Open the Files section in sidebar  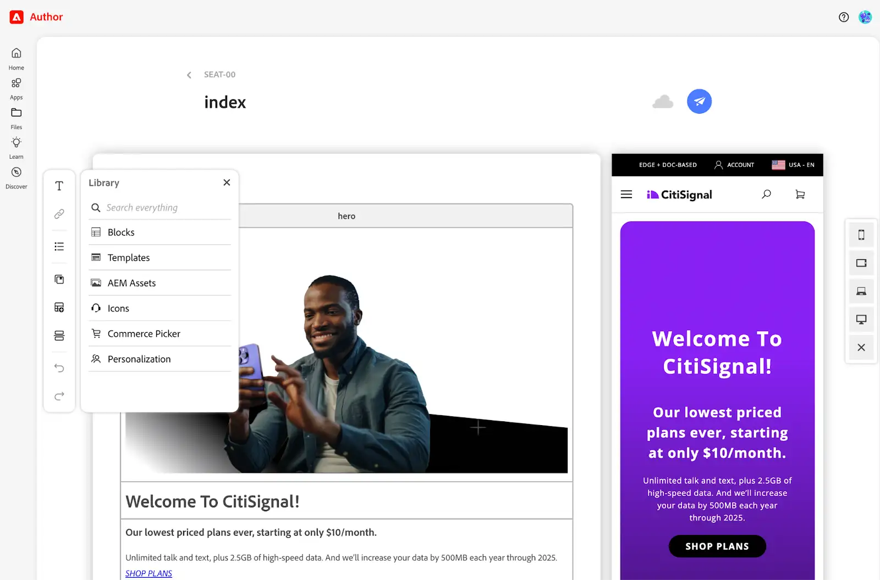[x=16, y=118]
